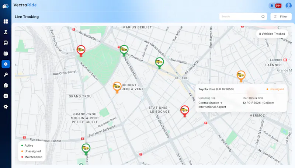295x168 pixels.
Task: Click the VectraRide car logo icon
Action: pyautogui.click(x=6, y=6)
